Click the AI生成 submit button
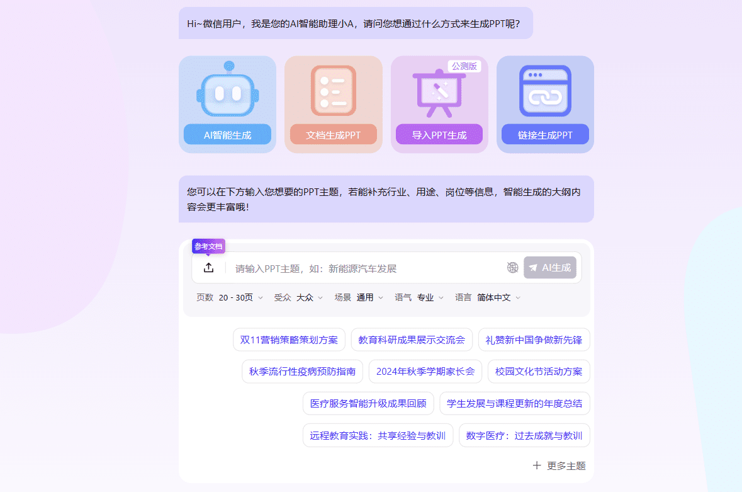This screenshot has width=742, height=492. (x=550, y=268)
